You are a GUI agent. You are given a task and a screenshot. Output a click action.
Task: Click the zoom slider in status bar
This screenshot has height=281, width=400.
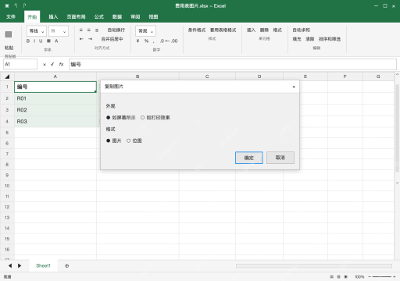click(382, 276)
